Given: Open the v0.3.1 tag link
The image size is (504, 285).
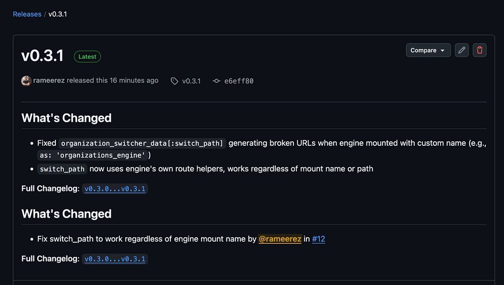Looking at the screenshot, I should click(191, 81).
